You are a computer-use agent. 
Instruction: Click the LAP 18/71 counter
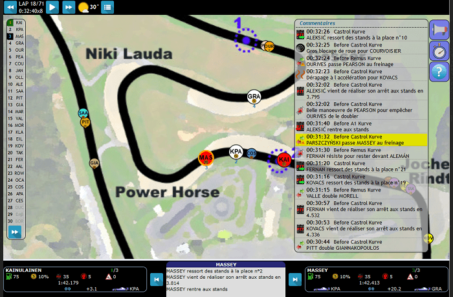click(31, 4)
